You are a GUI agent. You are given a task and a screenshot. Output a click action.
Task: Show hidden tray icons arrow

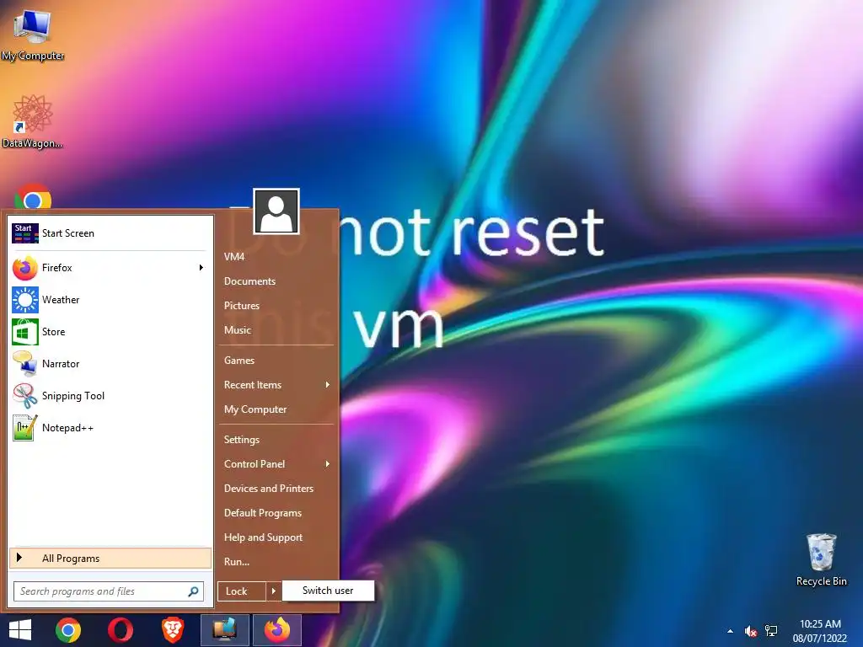coord(731,632)
